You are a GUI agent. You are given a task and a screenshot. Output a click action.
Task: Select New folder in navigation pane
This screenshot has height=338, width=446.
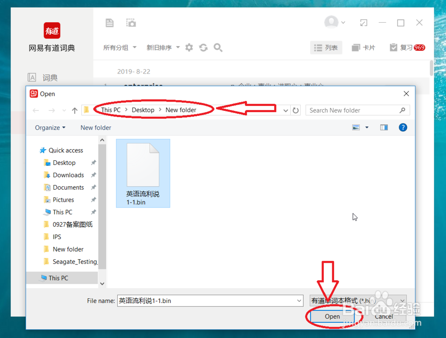point(64,249)
